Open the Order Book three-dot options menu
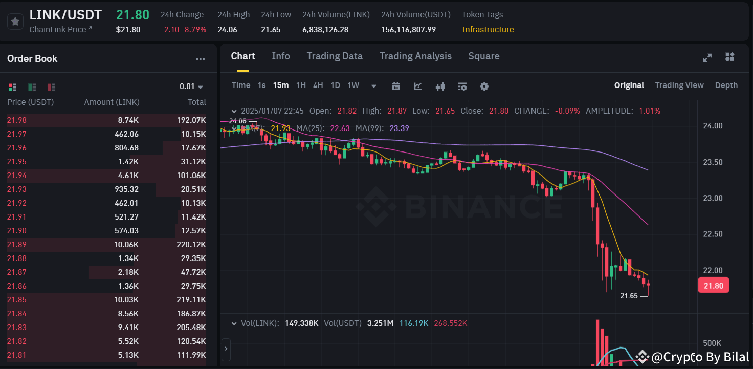Image resolution: width=753 pixels, height=369 pixels. click(x=201, y=59)
